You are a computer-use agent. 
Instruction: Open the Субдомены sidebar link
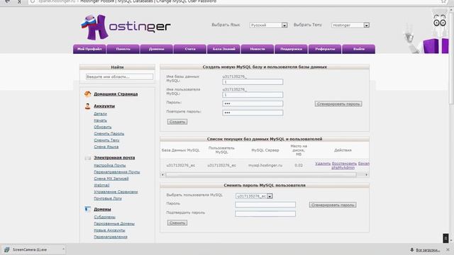tap(104, 217)
